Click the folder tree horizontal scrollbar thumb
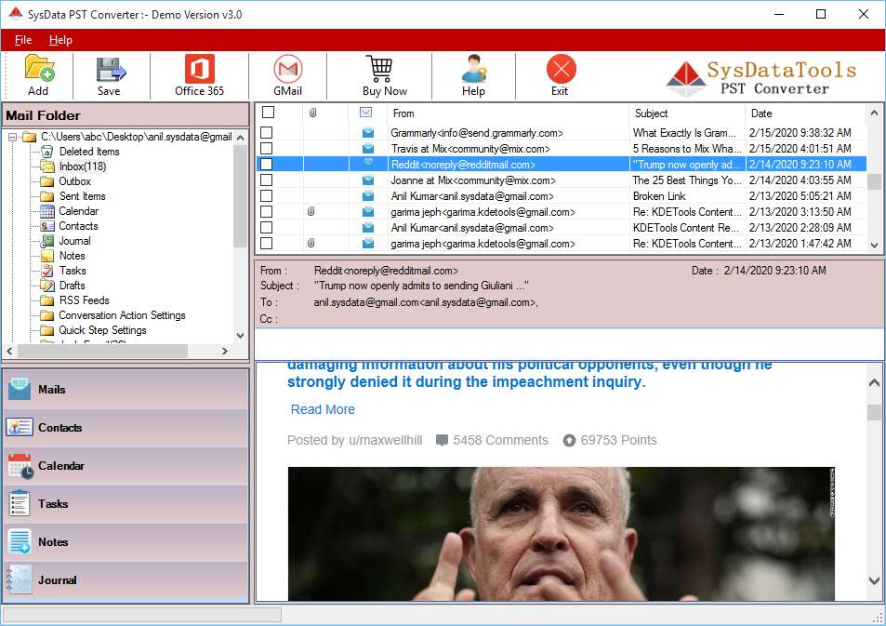Image resolution: width=886 pixels, height=626 pixels. point(103,352)
